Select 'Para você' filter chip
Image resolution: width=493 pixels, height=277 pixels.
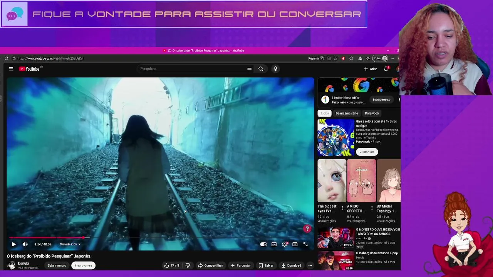tap(372, 113)
